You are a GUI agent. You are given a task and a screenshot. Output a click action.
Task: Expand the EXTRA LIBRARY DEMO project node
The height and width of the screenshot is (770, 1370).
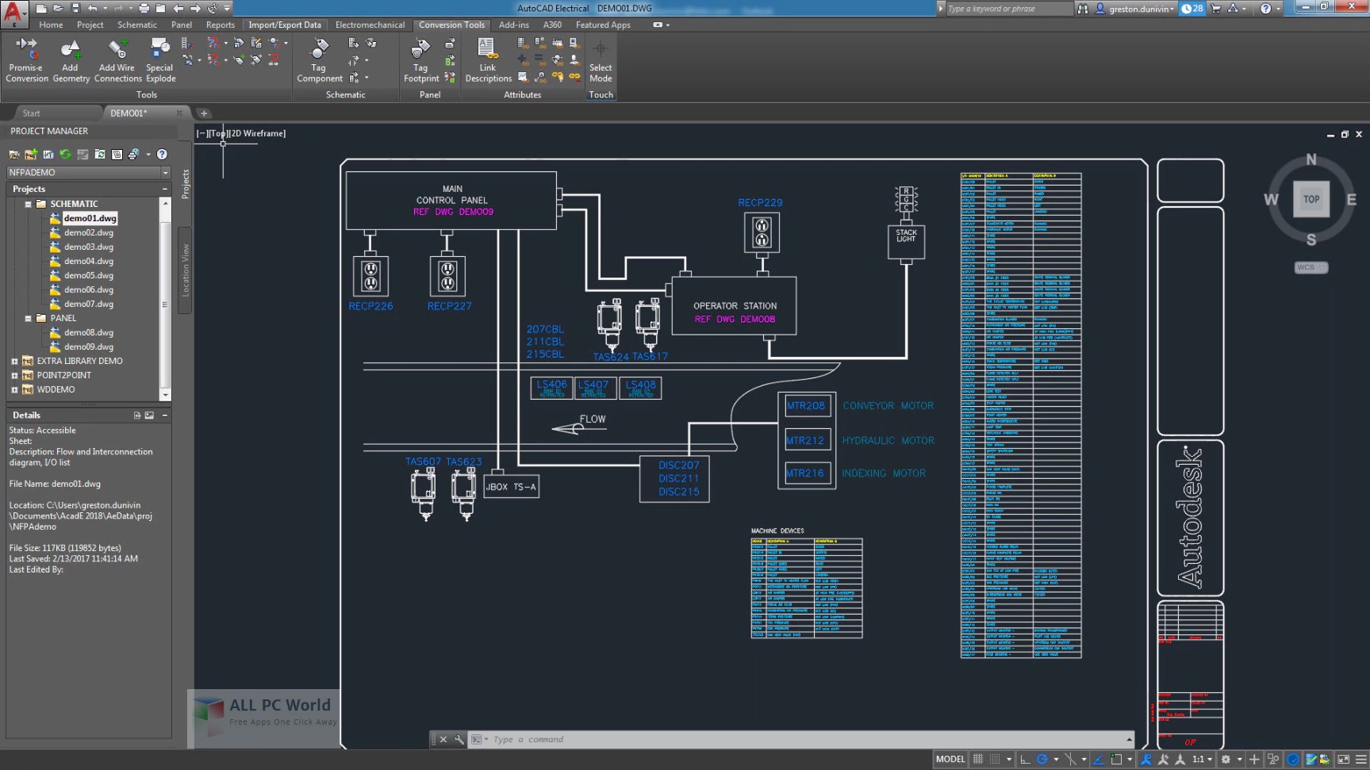pyautogui.click(x=14, y=361)
